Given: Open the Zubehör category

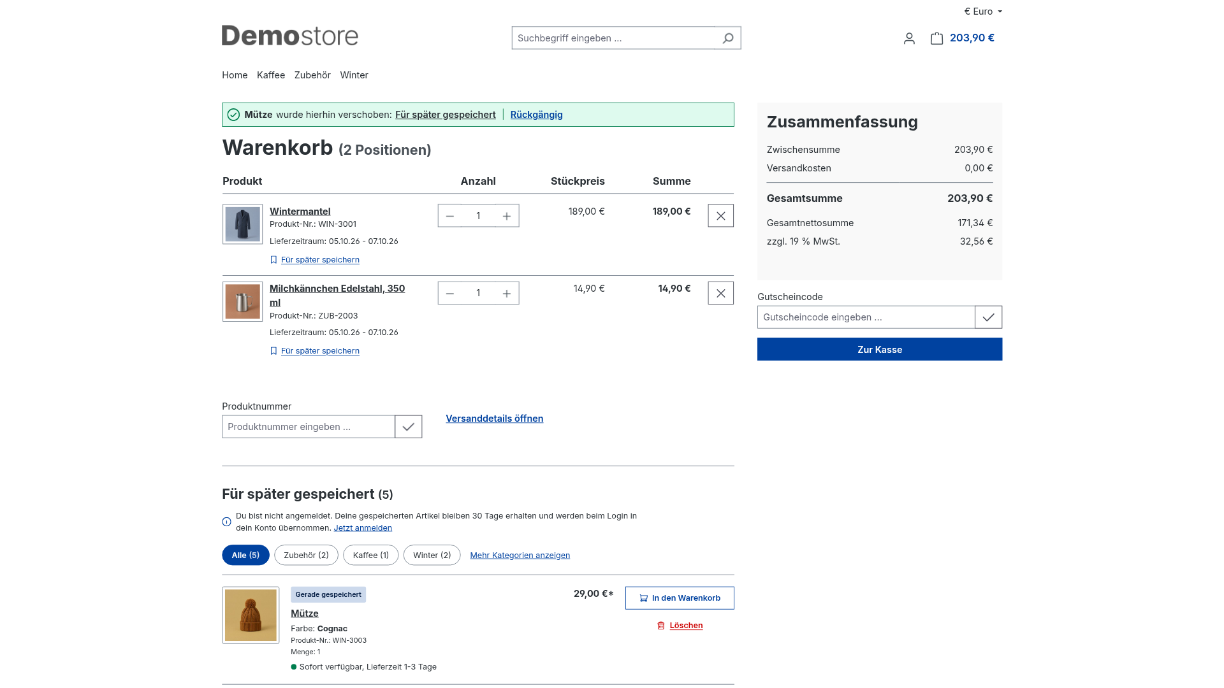Looking at the screenshot, I should click(x=312, y=75).
